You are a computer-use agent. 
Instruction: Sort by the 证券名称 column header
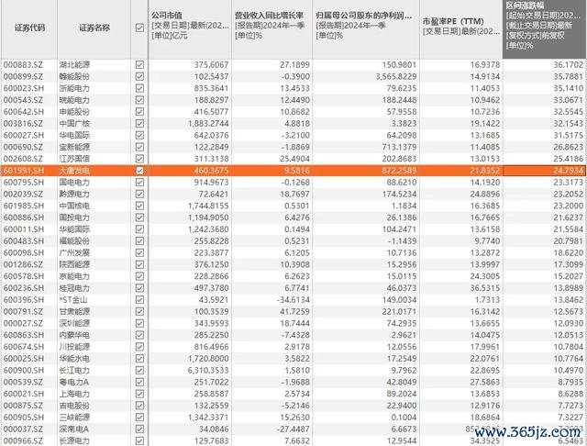coord(94,28)
